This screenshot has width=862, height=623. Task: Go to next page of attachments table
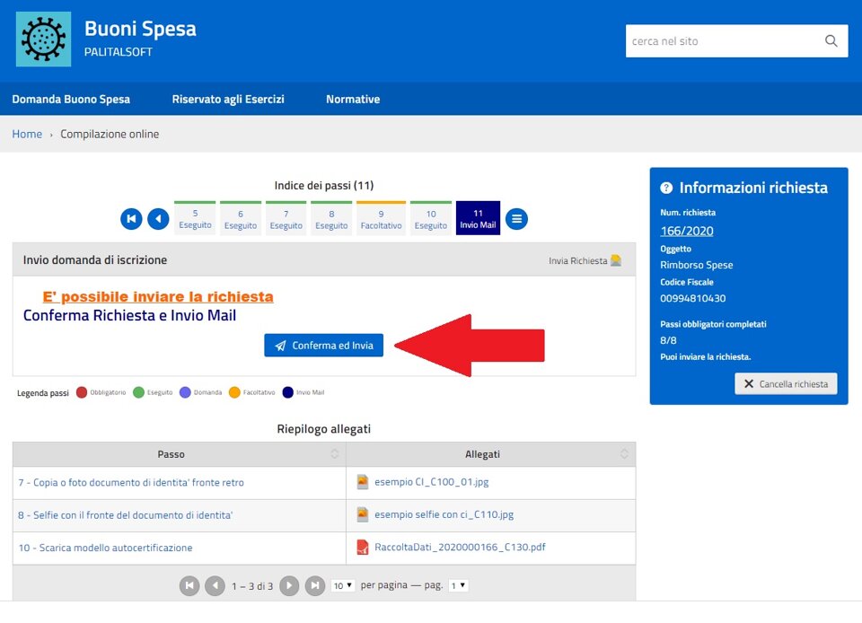click(x=289, y=585)
